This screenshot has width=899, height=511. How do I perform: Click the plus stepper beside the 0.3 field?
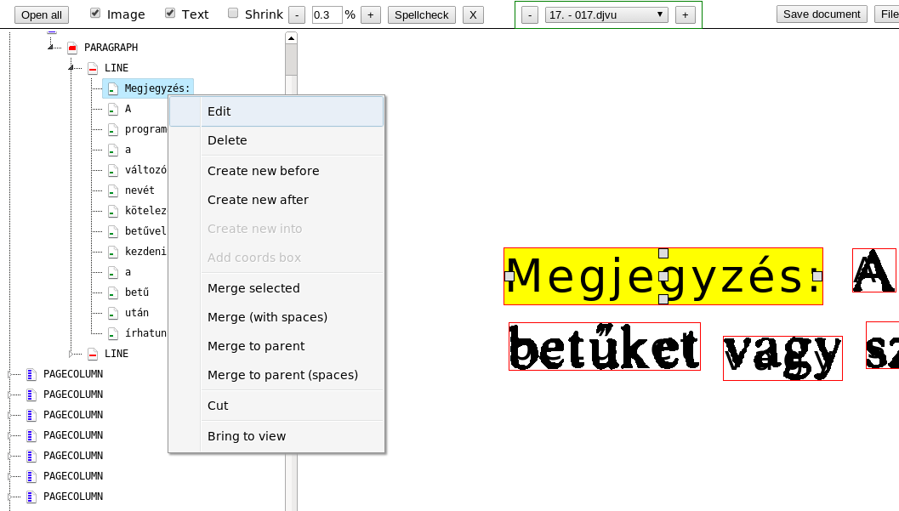point(371,14)
